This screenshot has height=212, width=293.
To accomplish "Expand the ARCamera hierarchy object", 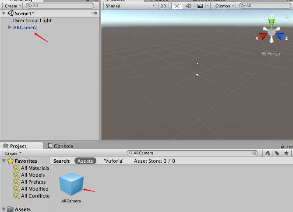I will (10, 27).
